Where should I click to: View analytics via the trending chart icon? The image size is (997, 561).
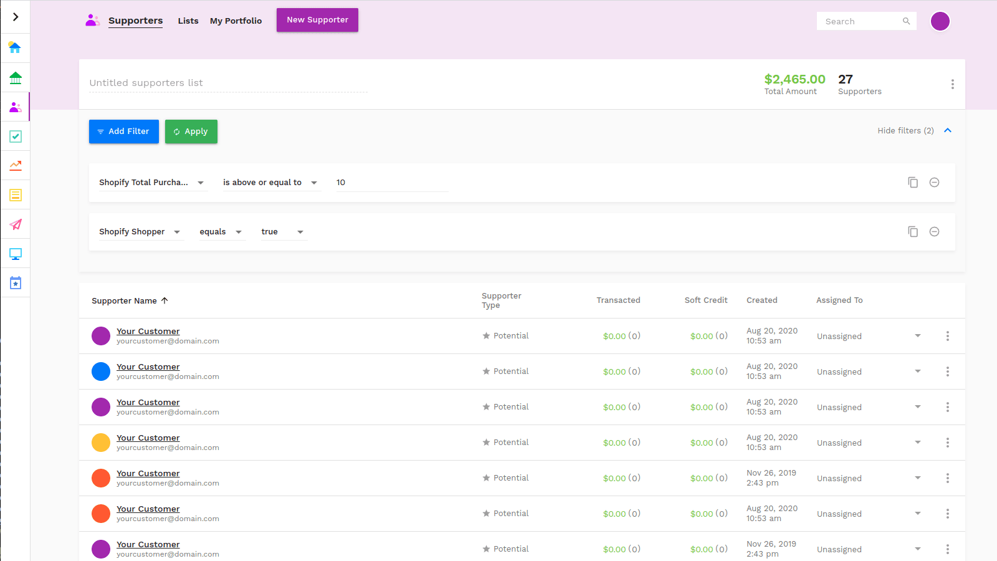(15, 165)
